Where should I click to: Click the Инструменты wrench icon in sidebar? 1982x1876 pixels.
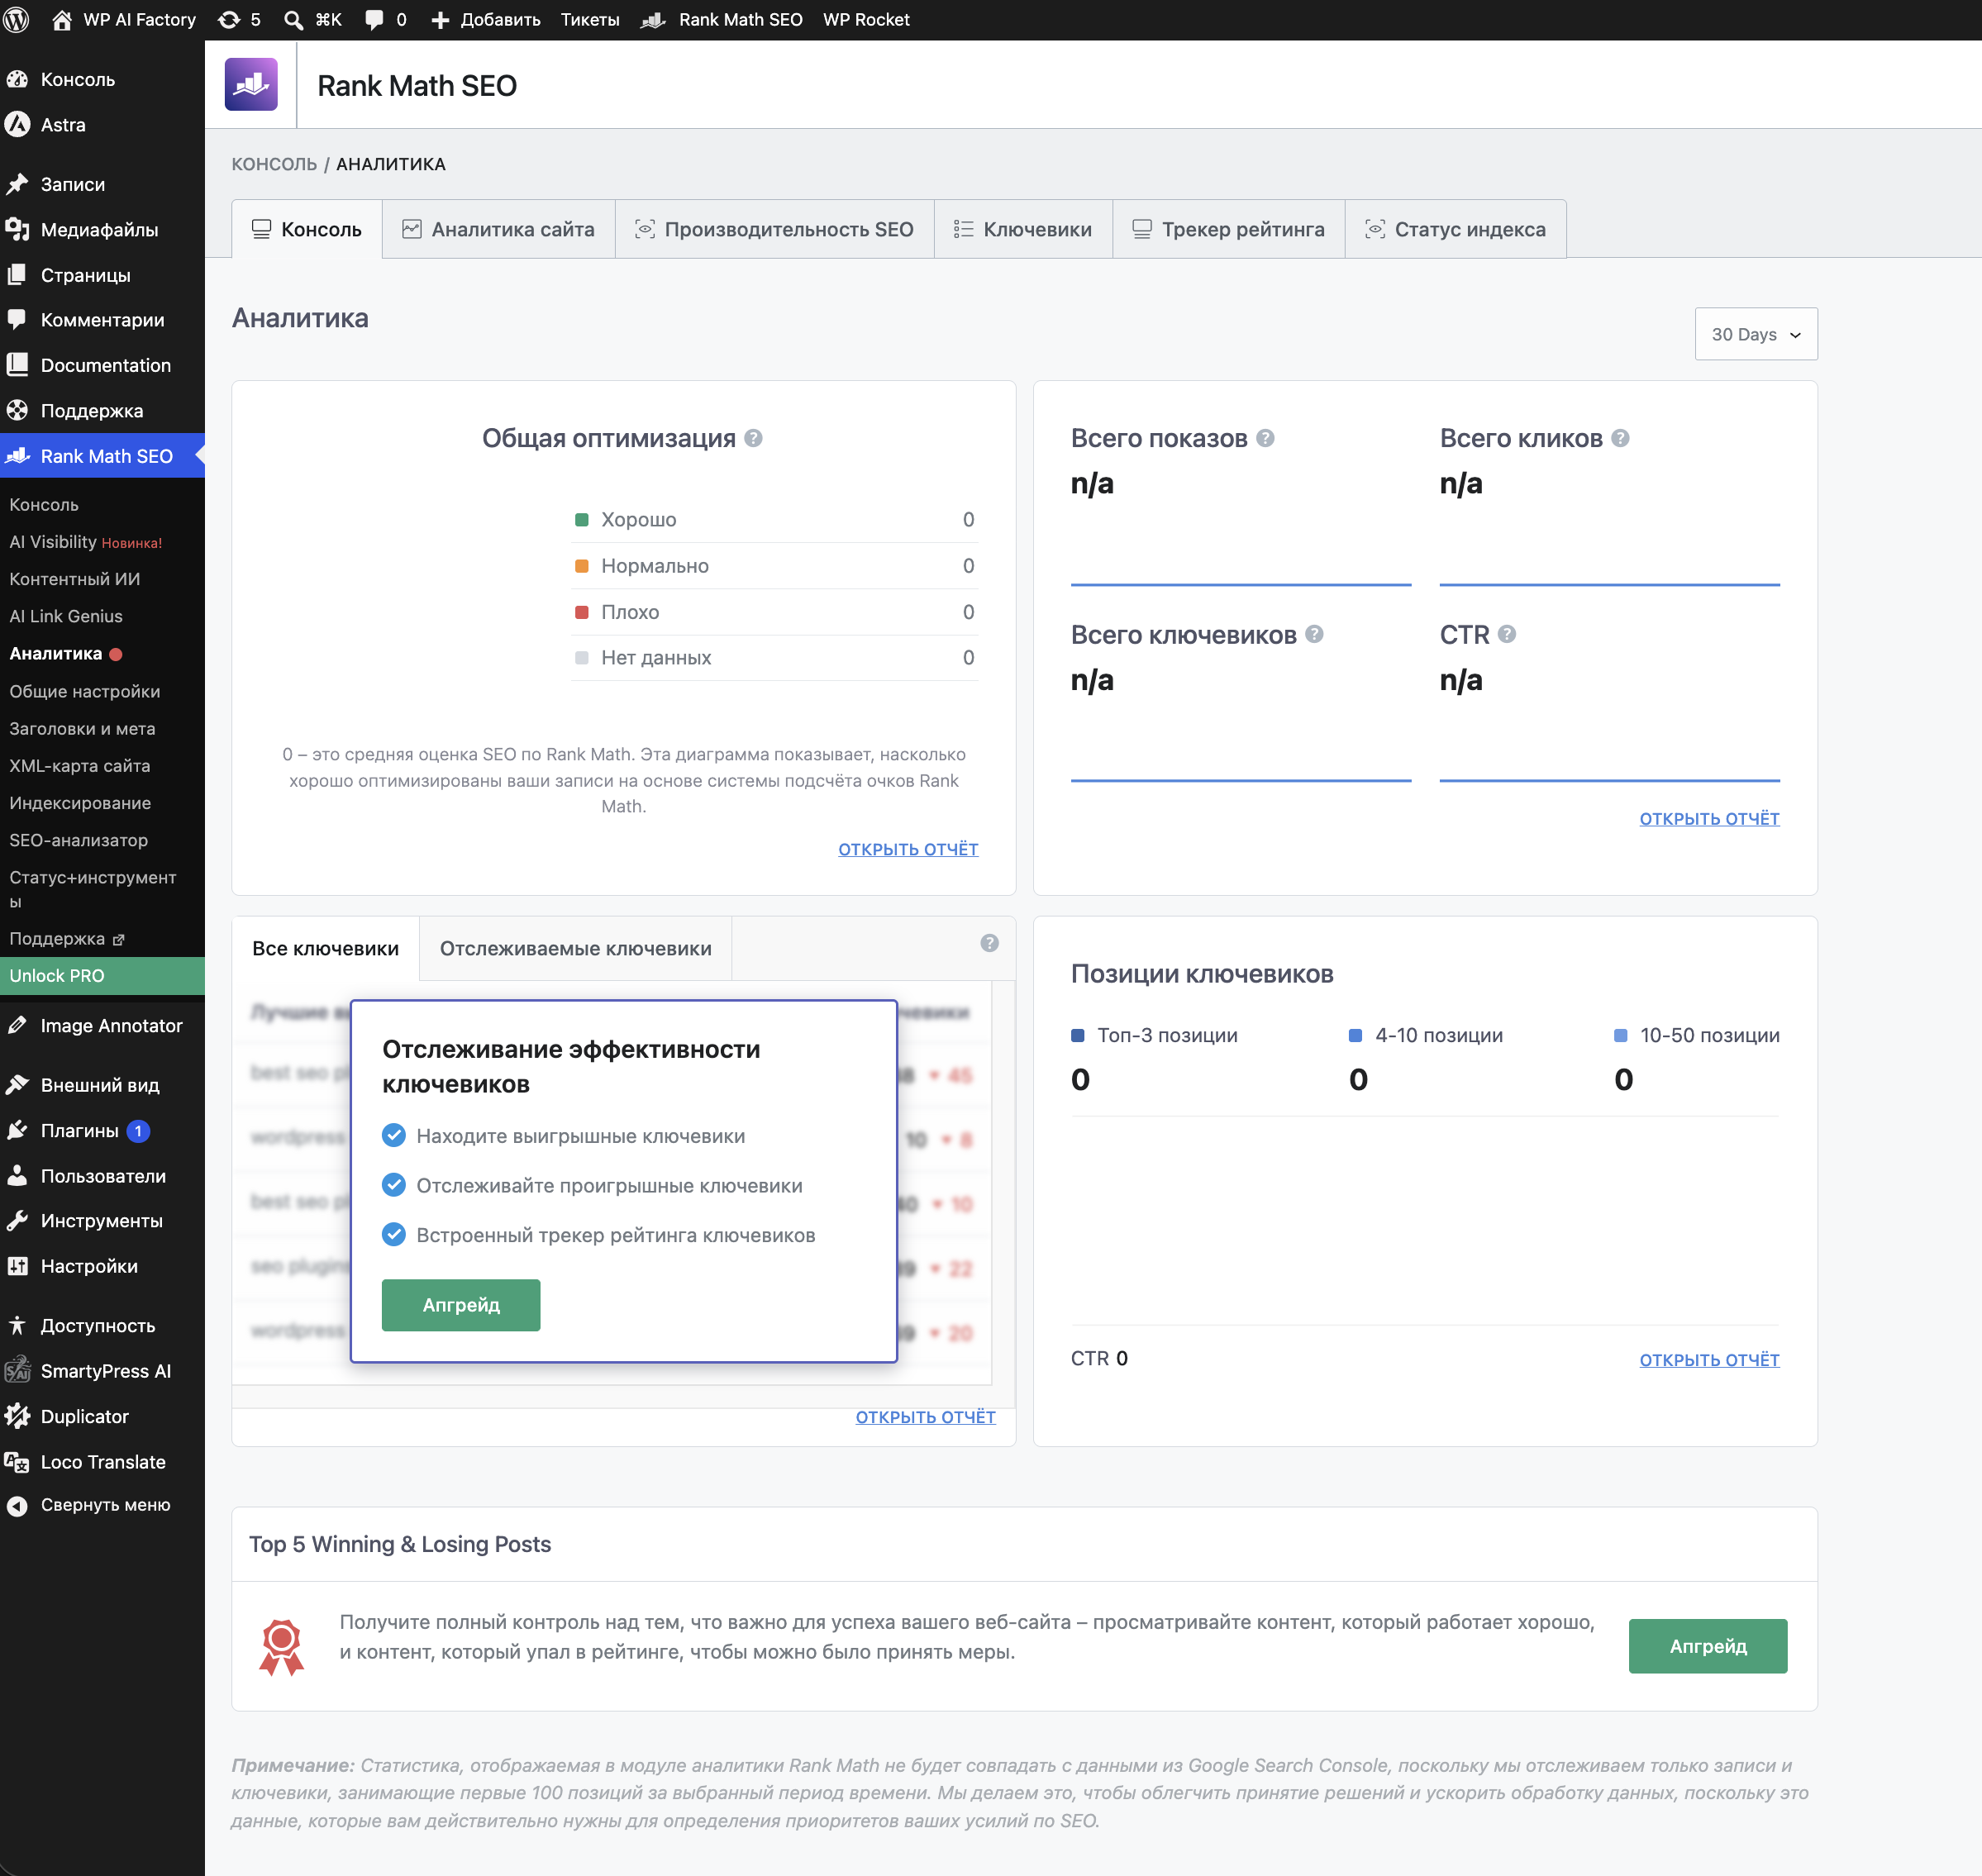(x=17, y=1221)
